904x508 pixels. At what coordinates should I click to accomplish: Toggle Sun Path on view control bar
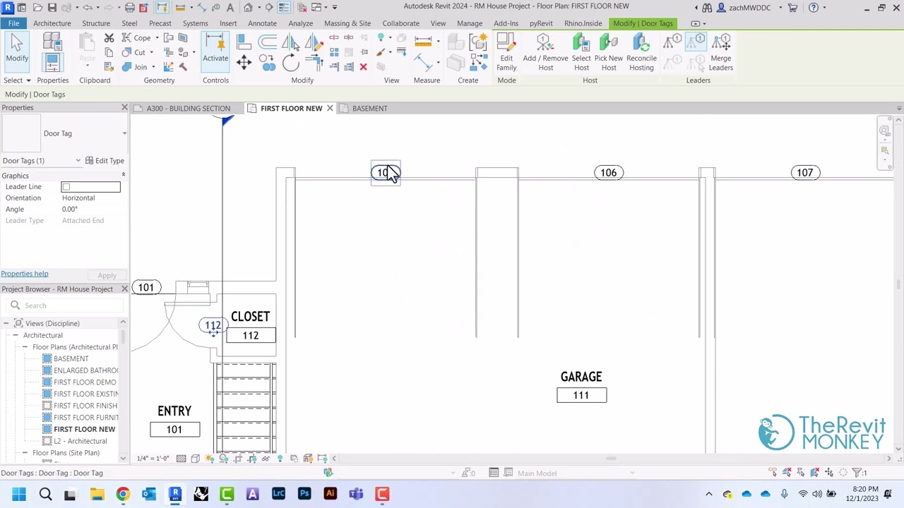point(209,459)
